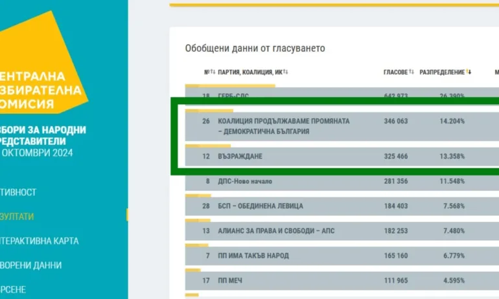Open the РЕЗУЛТАТИ menu item

tap(17, 216)
